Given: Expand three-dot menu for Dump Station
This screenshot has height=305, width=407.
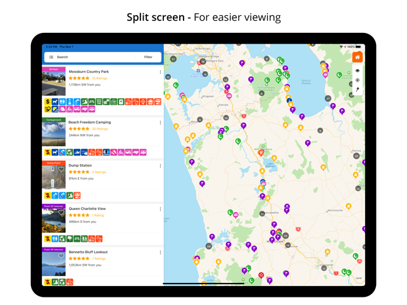Looking at the screenshot, I should coord(160,166).
